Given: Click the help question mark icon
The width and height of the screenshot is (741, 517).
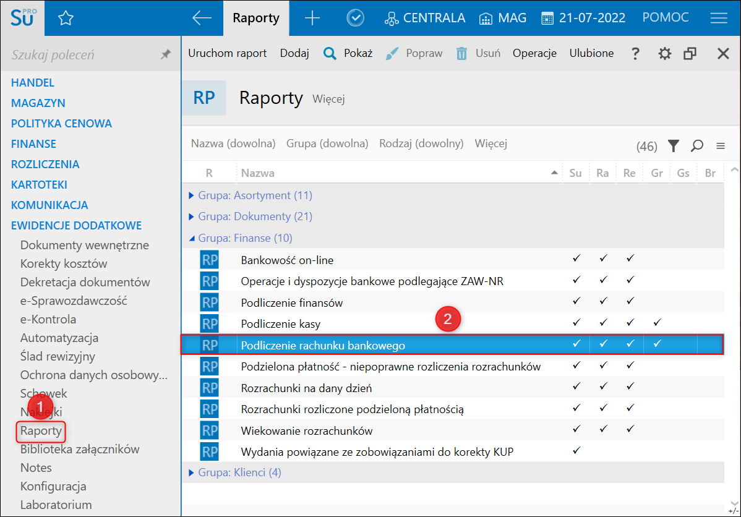Looking at the screenshot, I should click(x=635, y=54).
